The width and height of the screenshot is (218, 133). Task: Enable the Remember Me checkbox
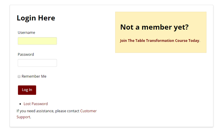click(19, 77)
